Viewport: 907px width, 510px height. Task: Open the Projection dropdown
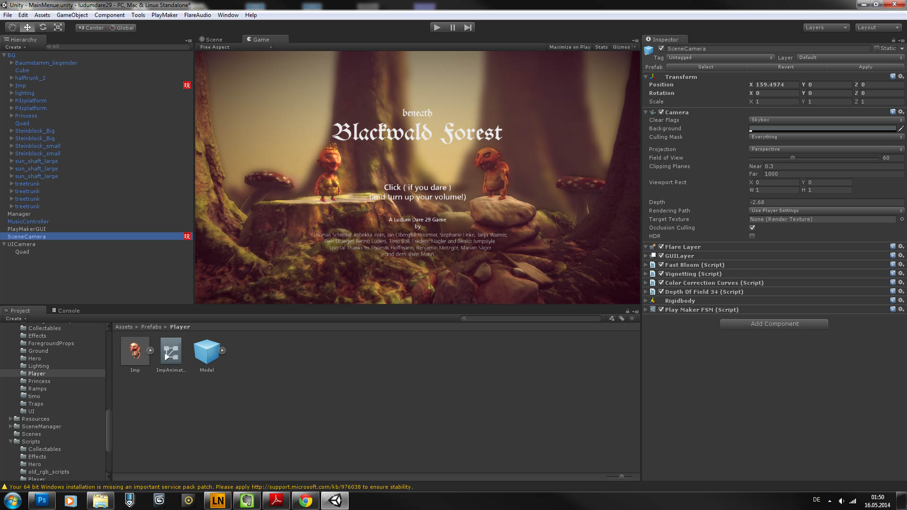826,149
